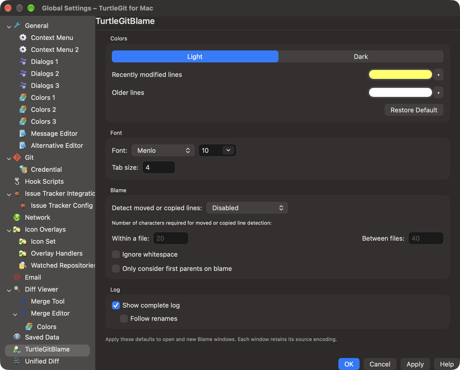Open arrow menu beside Recently modified lines color
The image size is (460, 370).
click(x=439, y=75)
